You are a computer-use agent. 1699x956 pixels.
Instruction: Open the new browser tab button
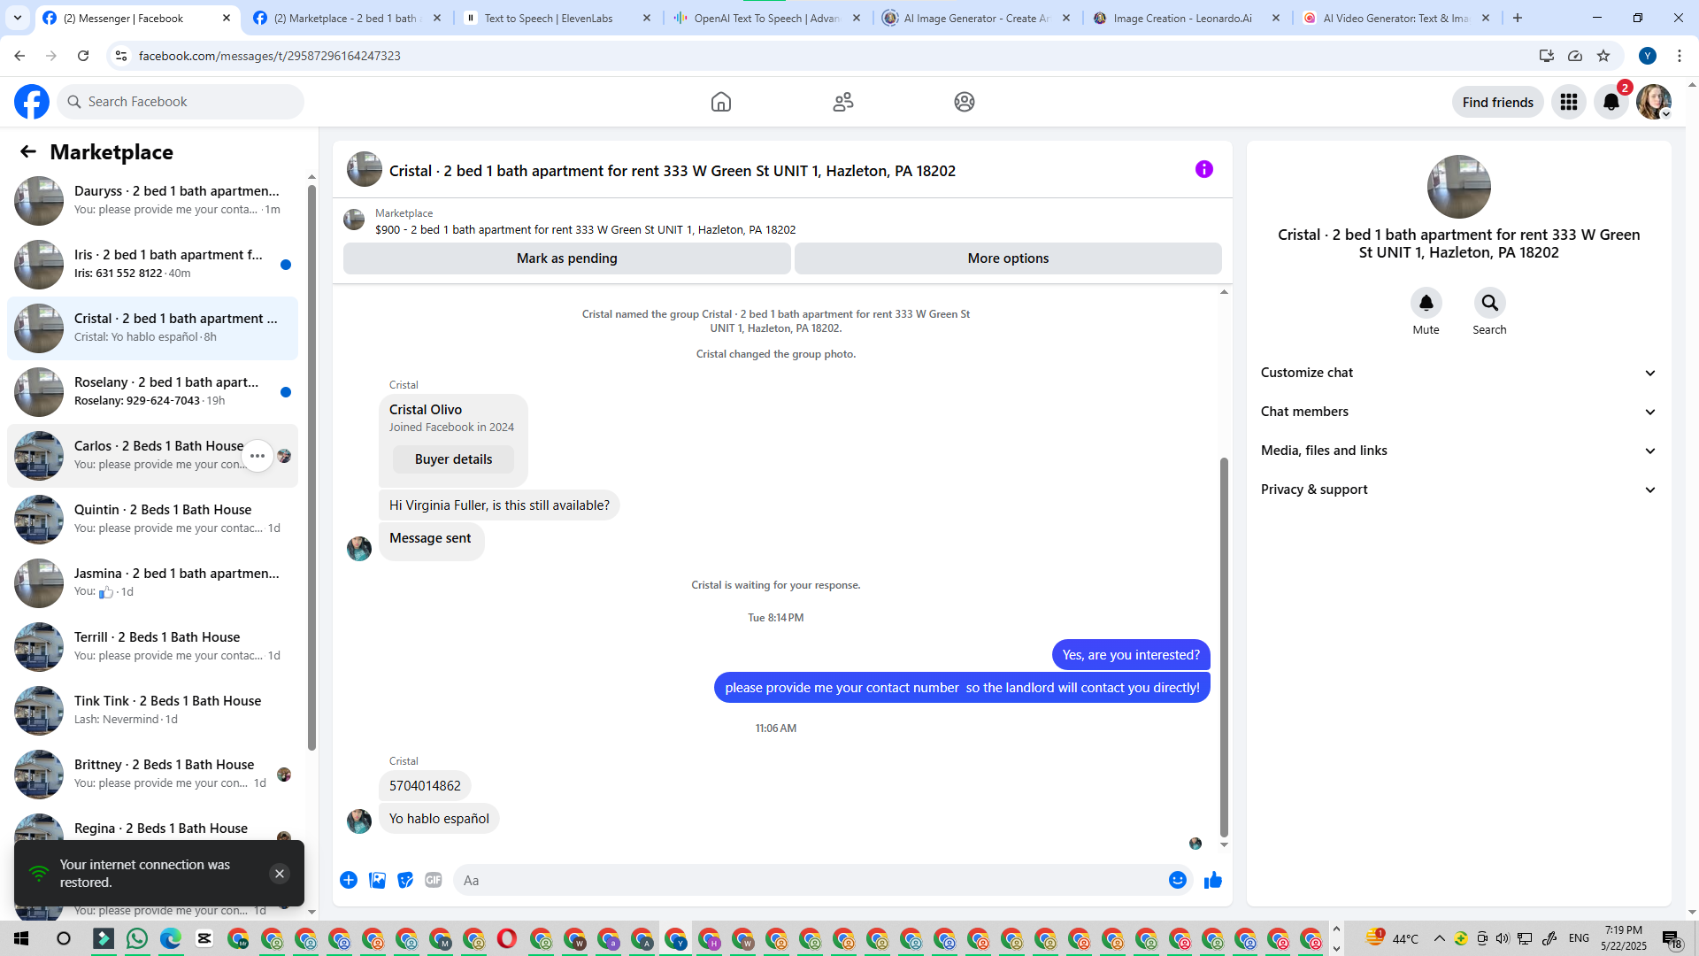tap(1518, 18)
